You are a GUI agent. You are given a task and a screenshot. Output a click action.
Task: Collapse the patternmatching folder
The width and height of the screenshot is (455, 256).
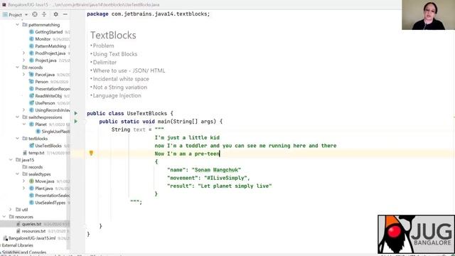(x=17, y=25)
